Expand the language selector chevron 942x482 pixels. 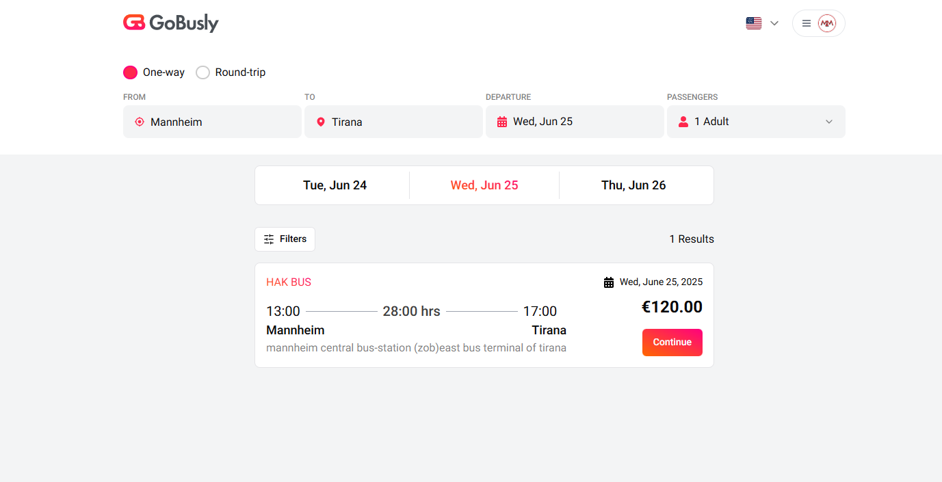(774, 23)
